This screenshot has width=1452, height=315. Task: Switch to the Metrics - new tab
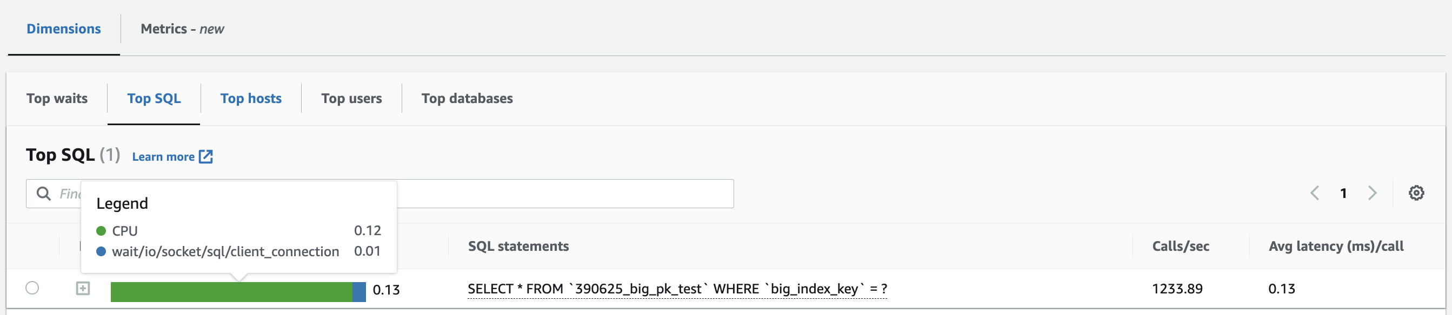(182, 29)
